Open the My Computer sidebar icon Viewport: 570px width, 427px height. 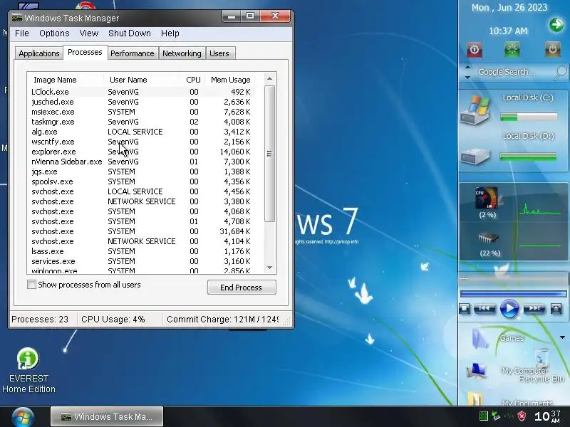[477, 371]
